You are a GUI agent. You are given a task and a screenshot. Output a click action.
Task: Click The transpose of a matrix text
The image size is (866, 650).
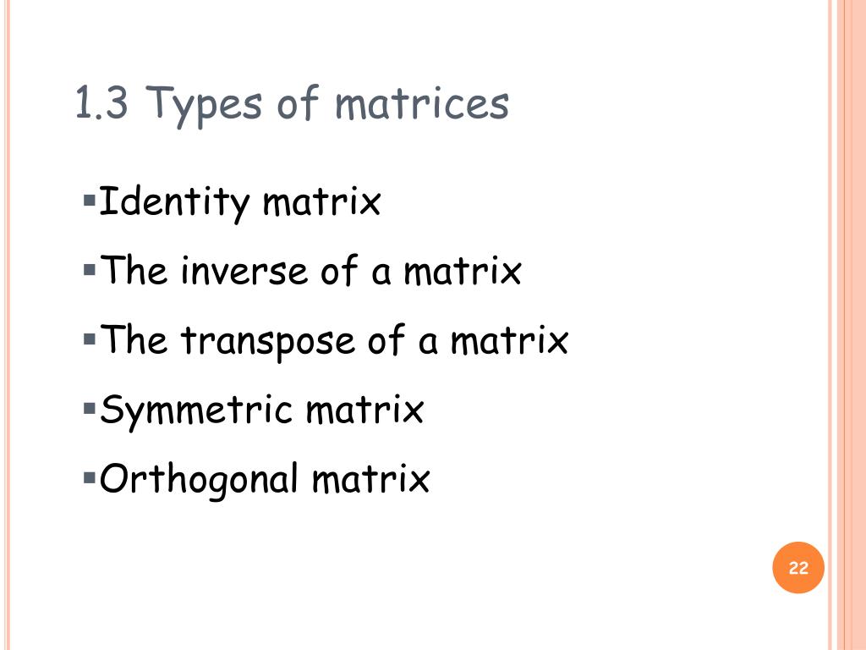point(334,341)
